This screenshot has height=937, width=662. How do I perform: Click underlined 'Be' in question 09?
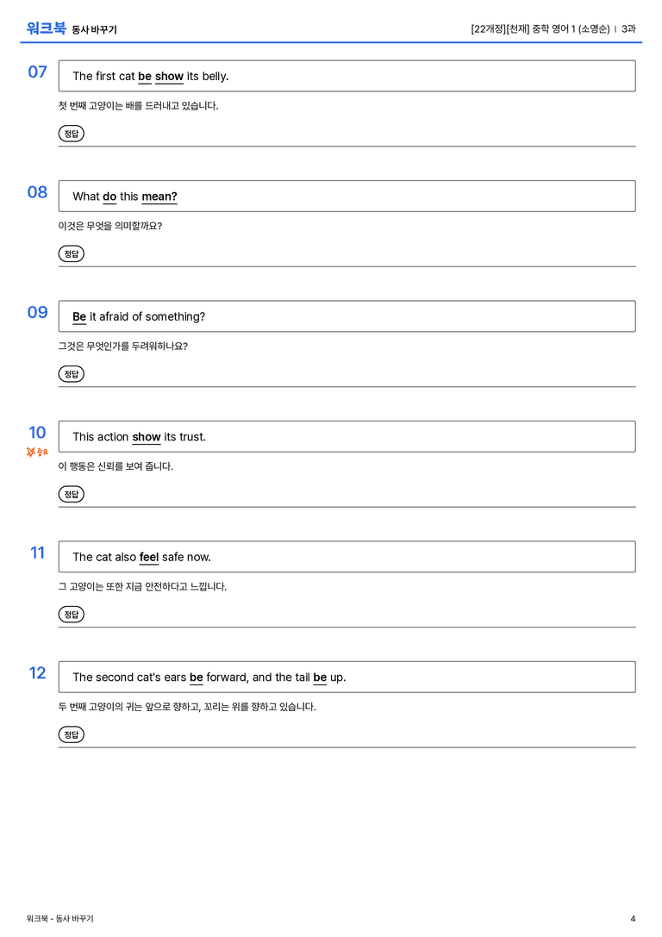point(79,316)
